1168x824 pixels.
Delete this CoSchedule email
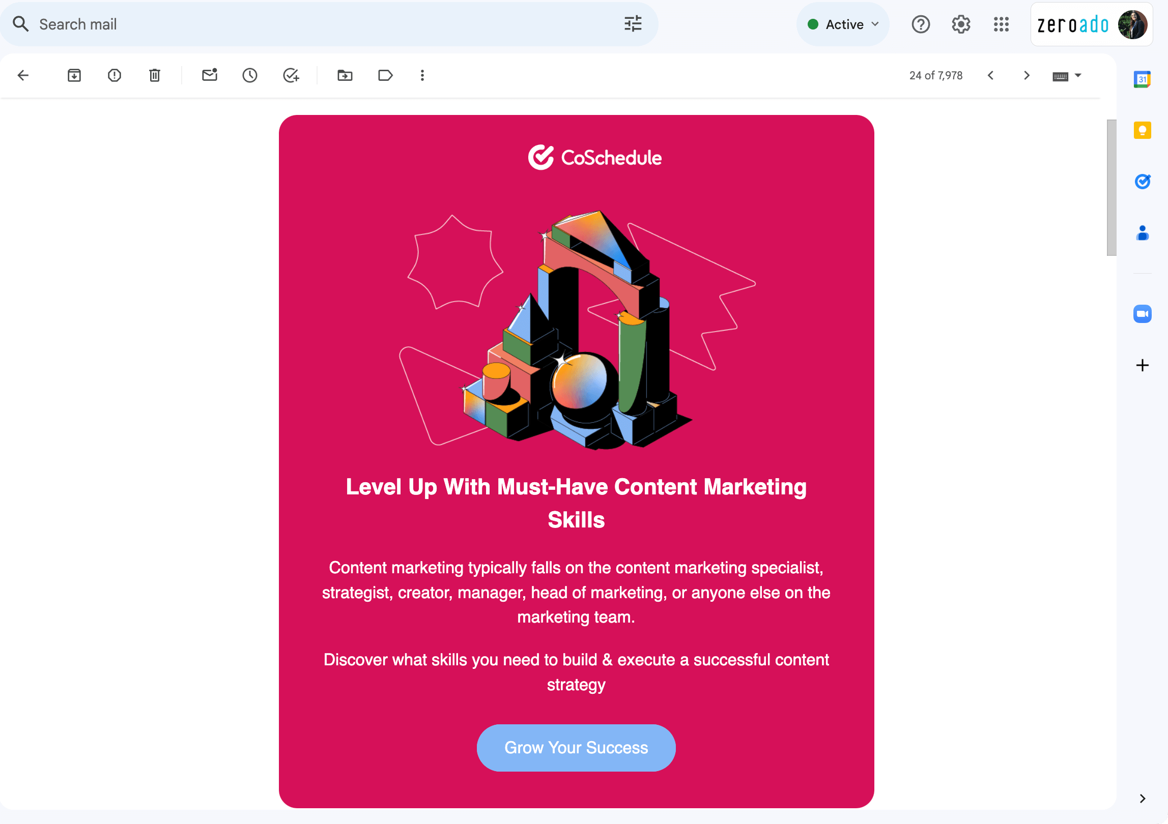click(154, 75)
